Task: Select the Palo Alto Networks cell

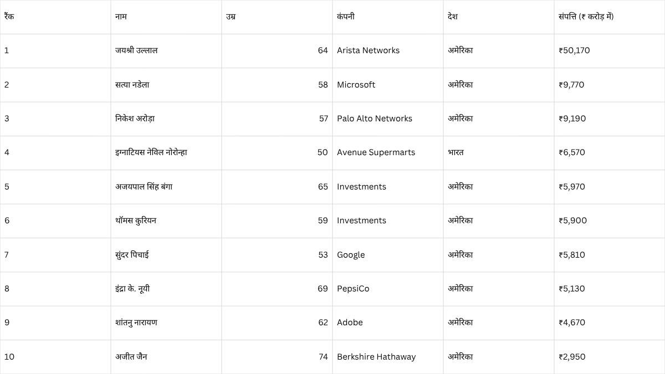Action: tap(375, 119)
